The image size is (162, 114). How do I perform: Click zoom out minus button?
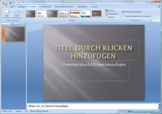[x=135, y=111]
